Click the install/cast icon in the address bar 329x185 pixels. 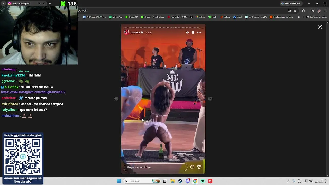point(289,11)
